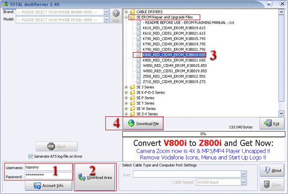Select the README BEFORE USE text file

click(189, 23)
